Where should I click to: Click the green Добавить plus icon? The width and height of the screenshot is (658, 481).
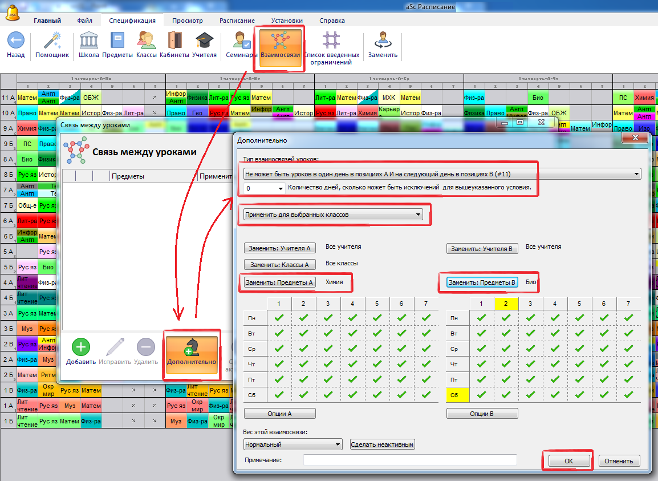[80, 347]
